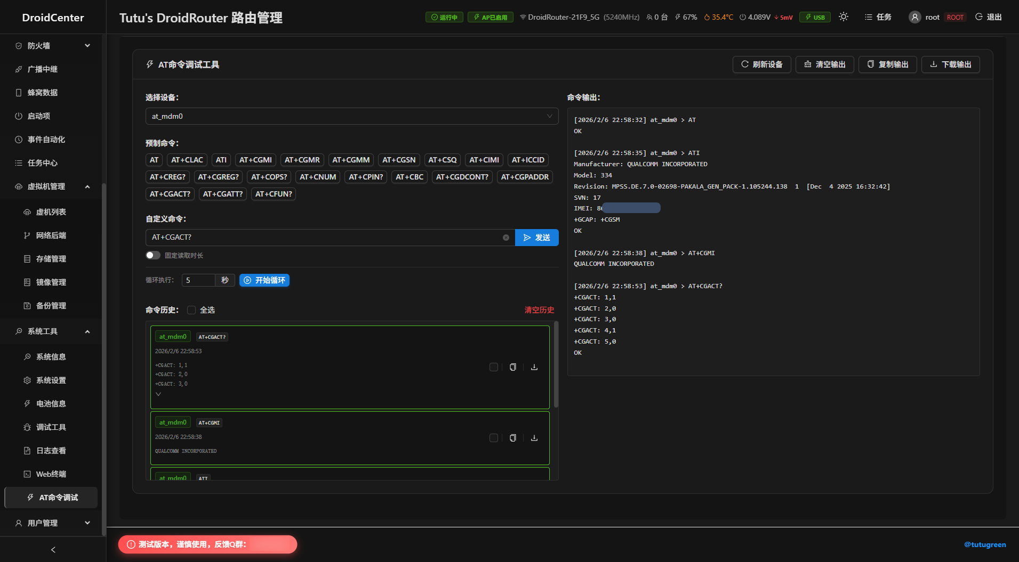Check the AT+CGACT? history entry checkbox
Viewport: 1019px width, 562px height.
coord(493,367)
